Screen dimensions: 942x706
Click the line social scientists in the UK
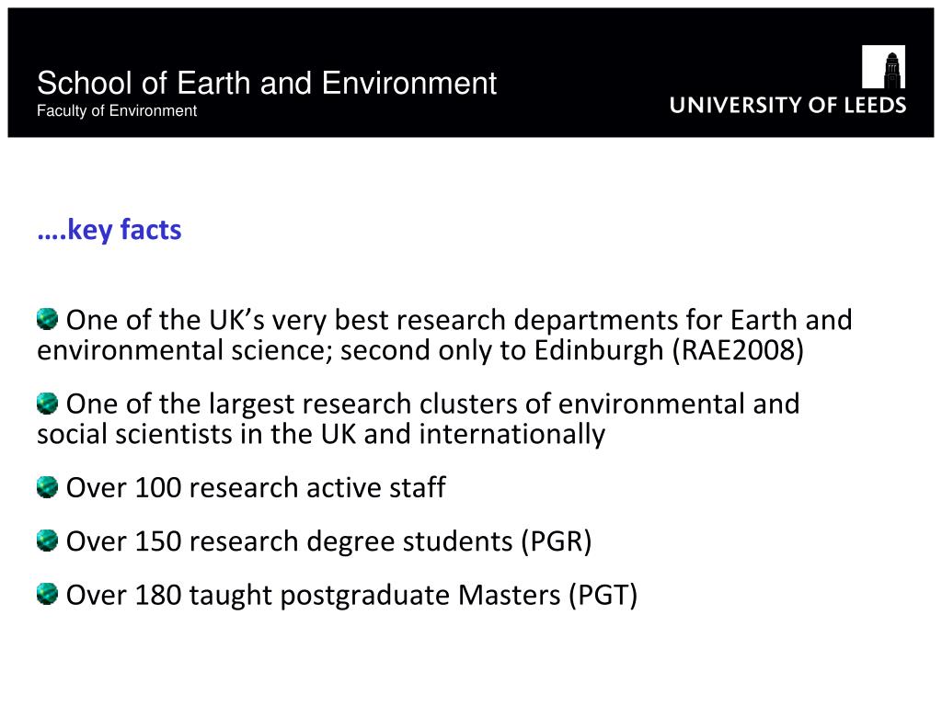click(321, 434)
